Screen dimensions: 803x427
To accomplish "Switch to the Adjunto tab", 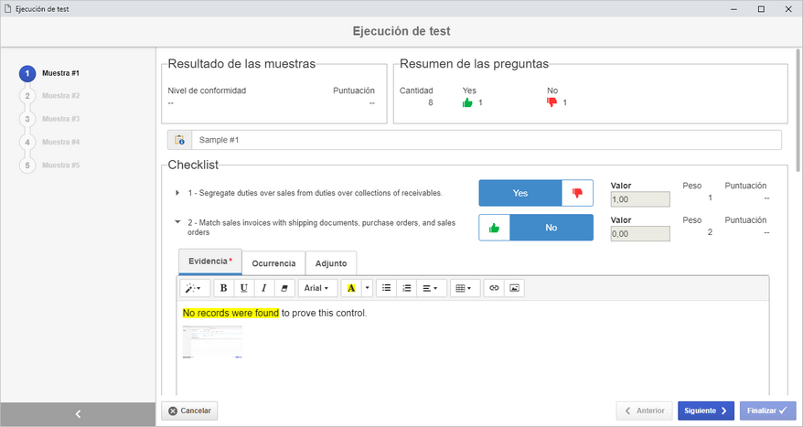I will coord(331,263).
